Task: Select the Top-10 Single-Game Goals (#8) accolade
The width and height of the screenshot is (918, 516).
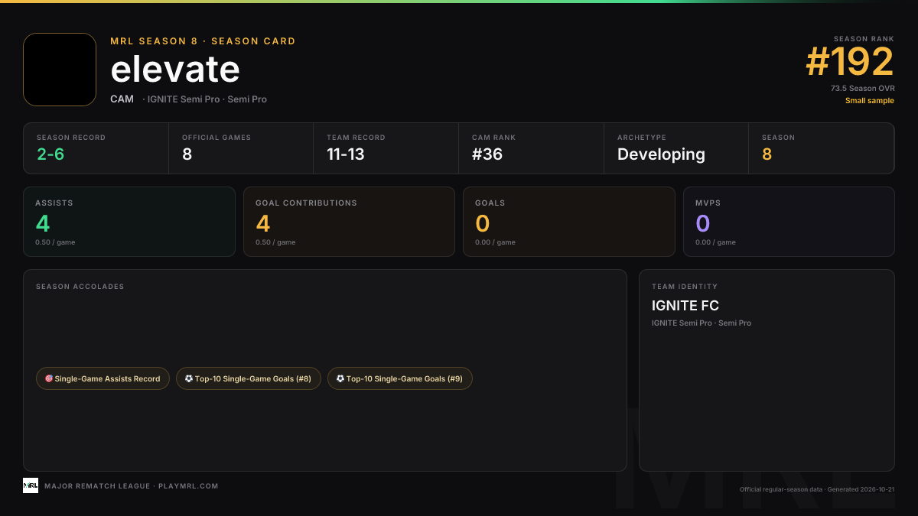Action: pyautogui.click(x=249, y=378)
